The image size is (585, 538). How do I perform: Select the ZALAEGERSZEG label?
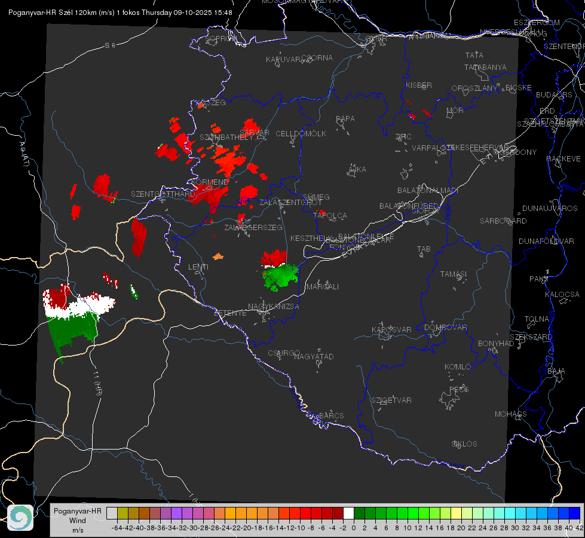(x=253, y=227)
